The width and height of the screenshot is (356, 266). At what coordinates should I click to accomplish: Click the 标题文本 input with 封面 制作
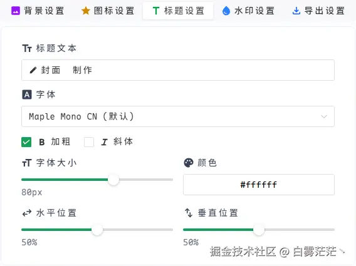pos(178,70)
